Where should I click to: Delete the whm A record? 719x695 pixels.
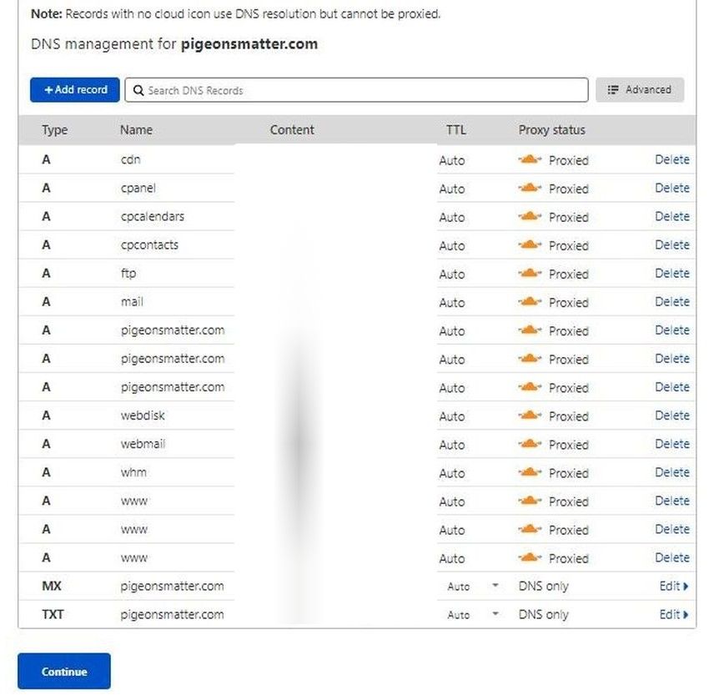[x=672, y=471]
